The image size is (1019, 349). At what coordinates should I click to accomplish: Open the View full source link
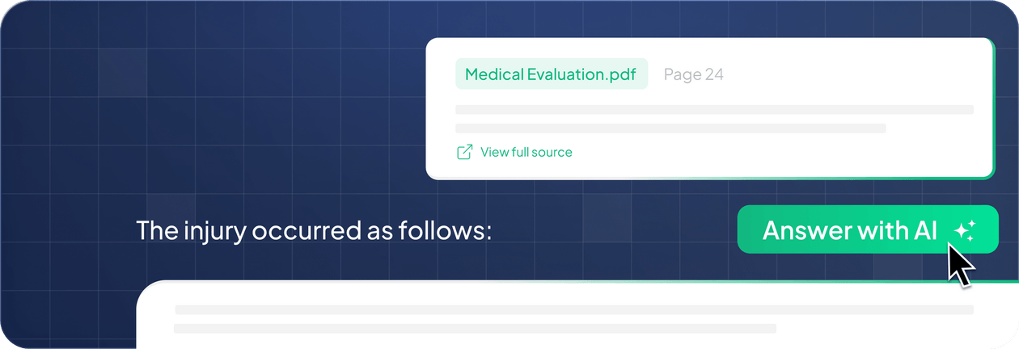526,152
